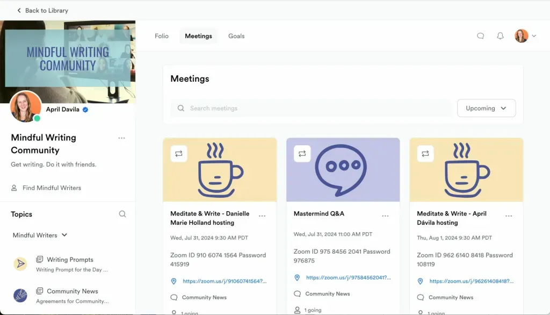Viewport: 550px width, 315px height.
Task: Click inside the Search meetings field
Action: click(x=311, y=108)
